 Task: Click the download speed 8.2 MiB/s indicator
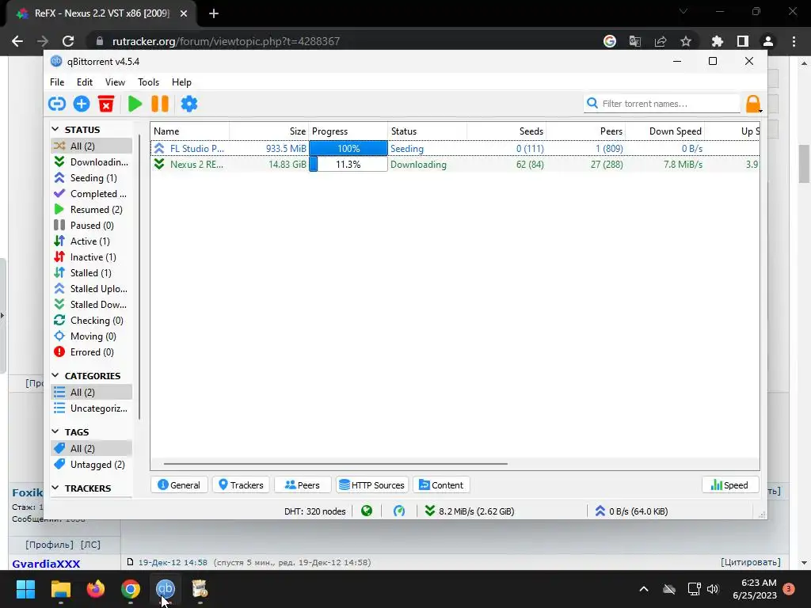click(x=470, y=511)
